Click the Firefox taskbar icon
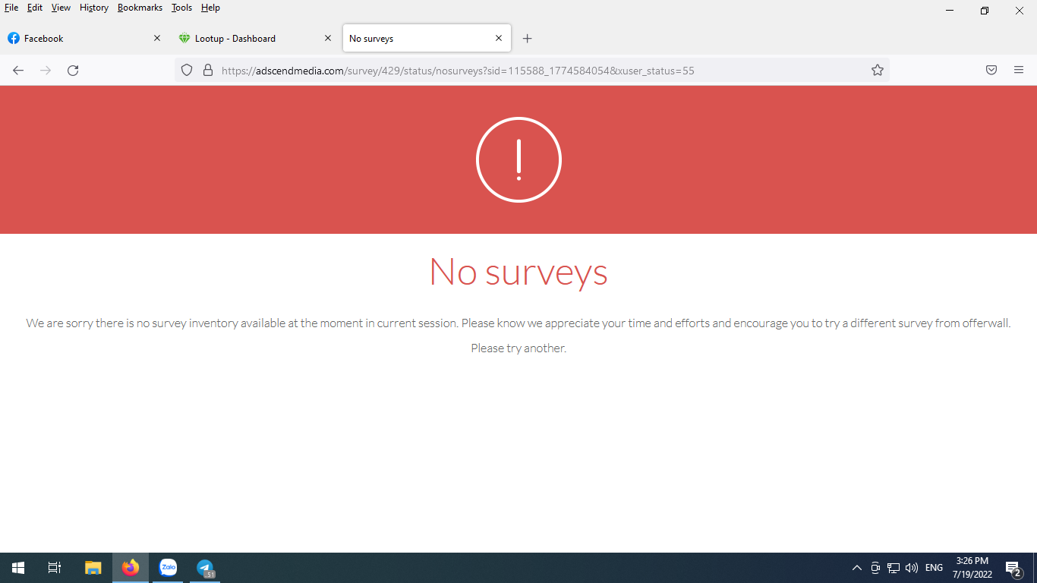1037x583 pixels. 131,568
